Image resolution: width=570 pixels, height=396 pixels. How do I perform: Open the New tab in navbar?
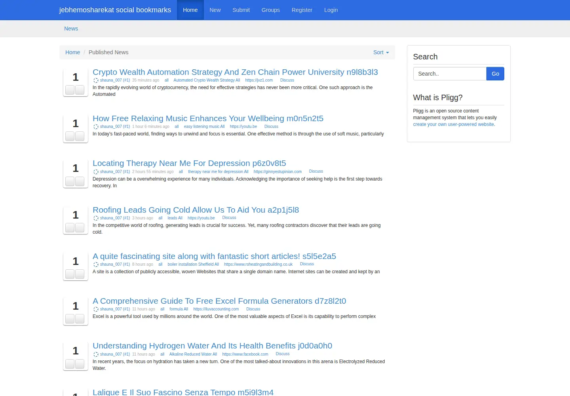[215, 10]
